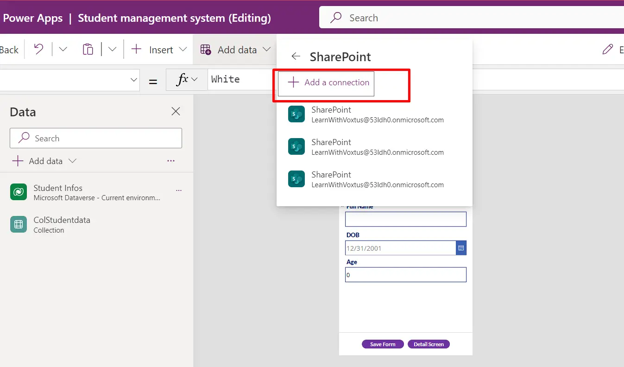Expand the undo dropdown chevron
The image size is (624, 367).
pos(63,50)
